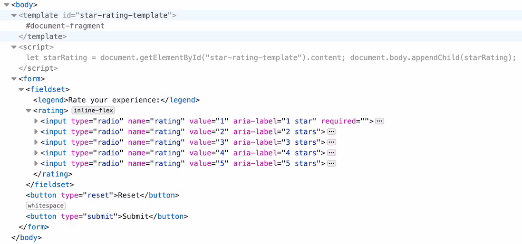Select the #document-fragment node

coord(65,26)
